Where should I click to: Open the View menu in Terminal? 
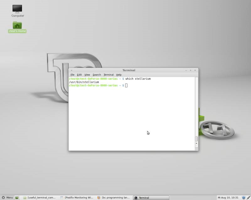(87, 75)
